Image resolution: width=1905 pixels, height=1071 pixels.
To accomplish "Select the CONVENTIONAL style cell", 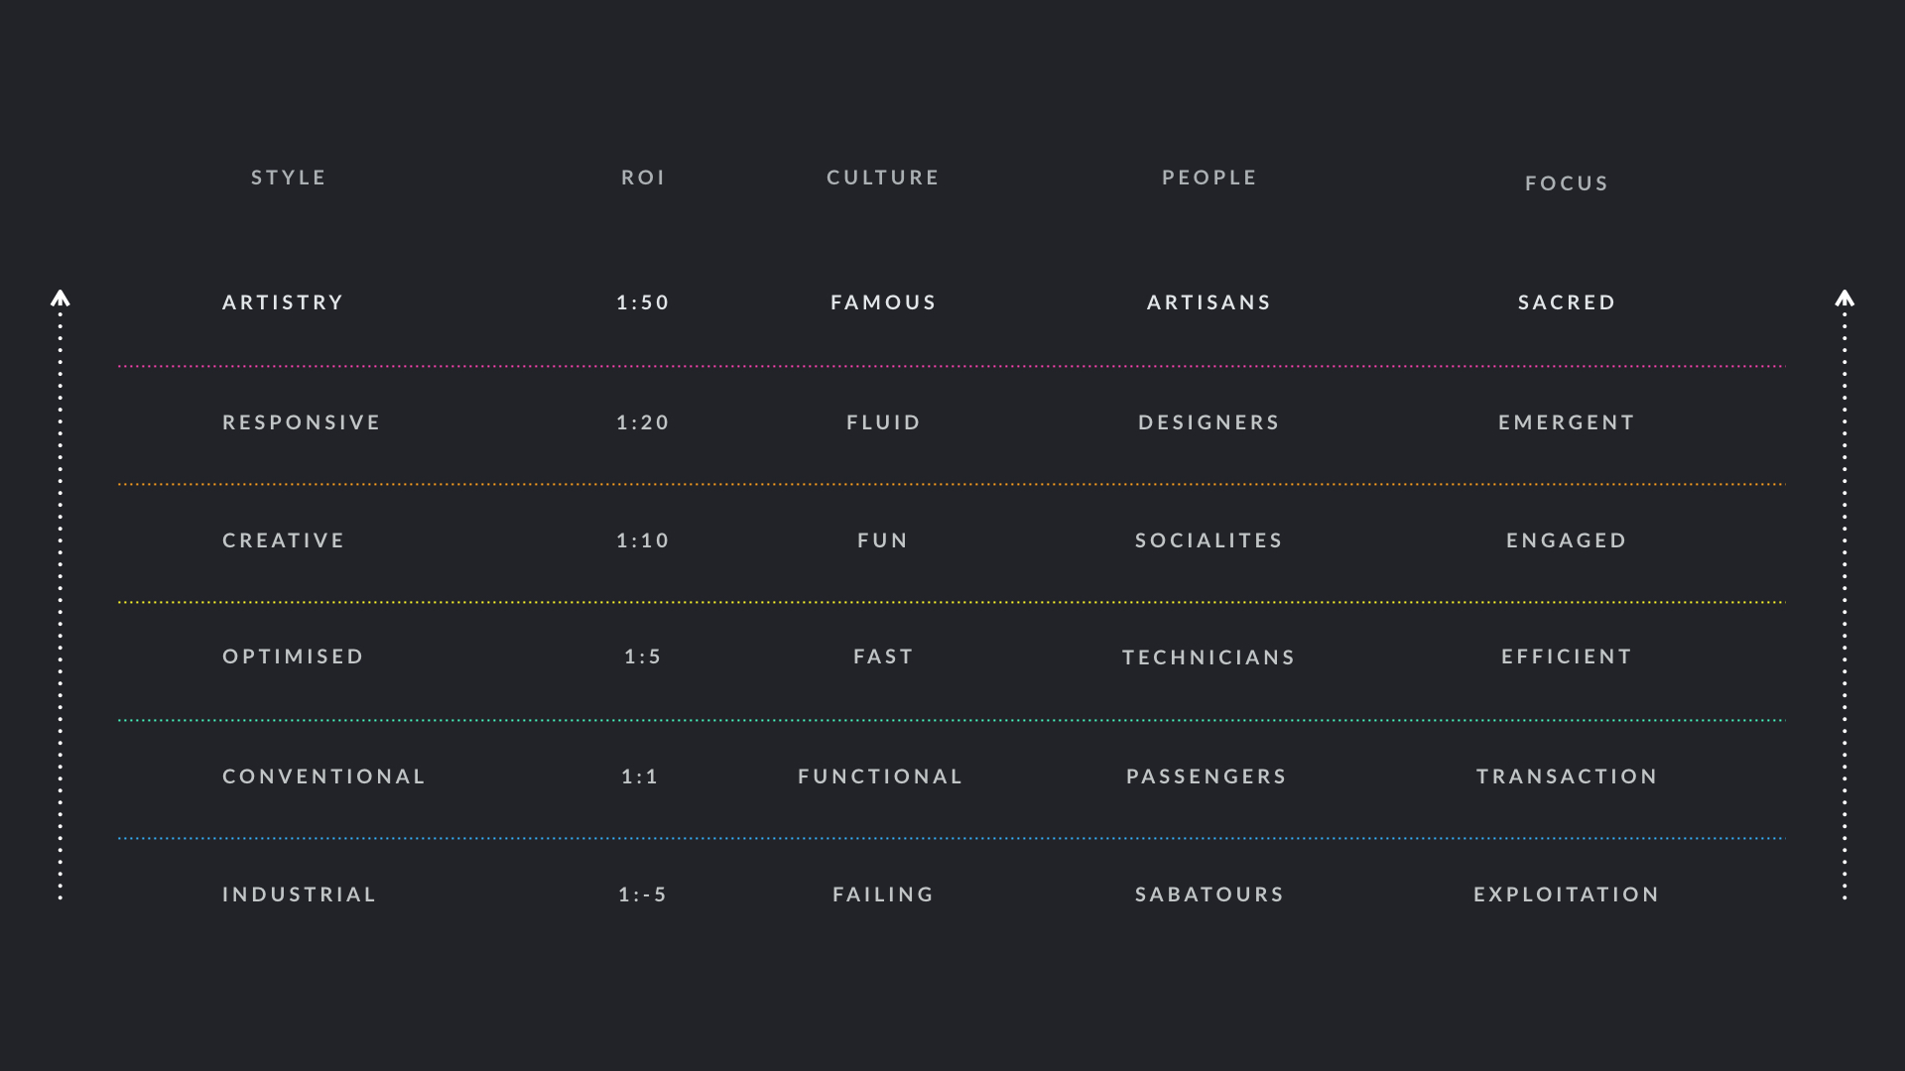I will pyautogui.click(x=324, y=776).
